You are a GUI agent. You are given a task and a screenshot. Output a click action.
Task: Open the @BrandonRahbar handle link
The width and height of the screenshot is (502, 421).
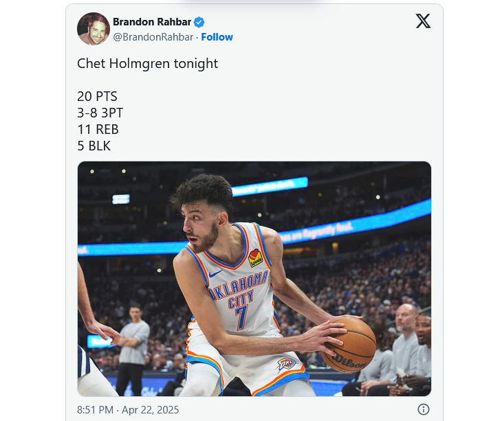coord(153,37)
